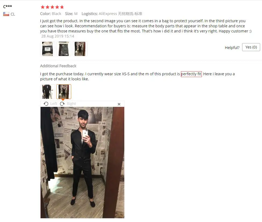Select the highlighted second feedback thumbnail

coord(64,92)
